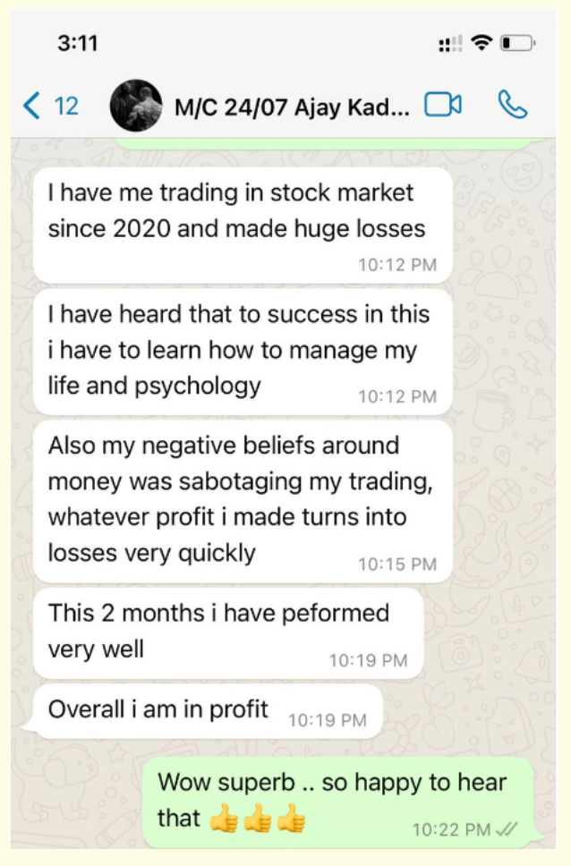
Task: Tap the unread count 12
Action: (x=66, y=106)
